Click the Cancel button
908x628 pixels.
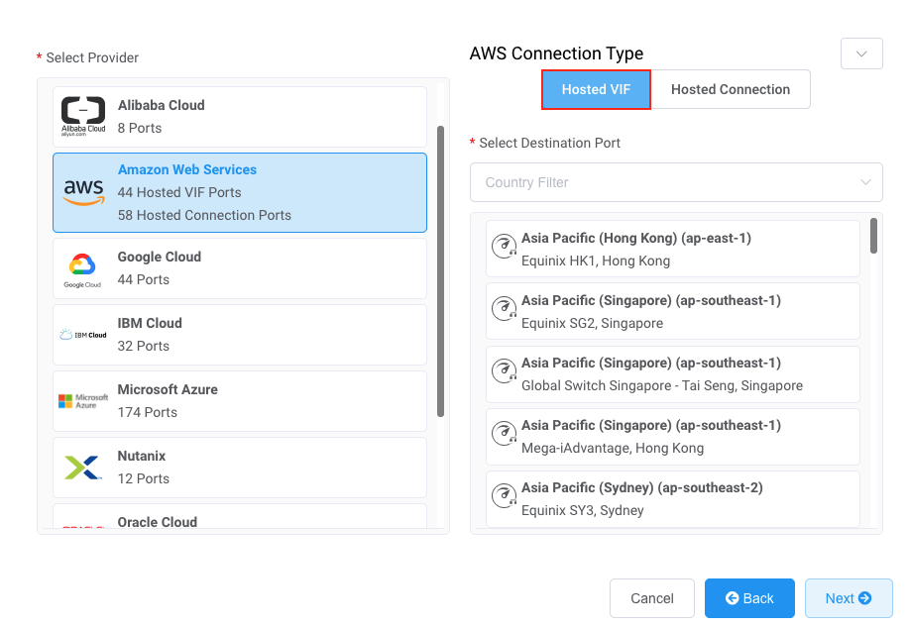pyautogui.click(x=652, y=598)
